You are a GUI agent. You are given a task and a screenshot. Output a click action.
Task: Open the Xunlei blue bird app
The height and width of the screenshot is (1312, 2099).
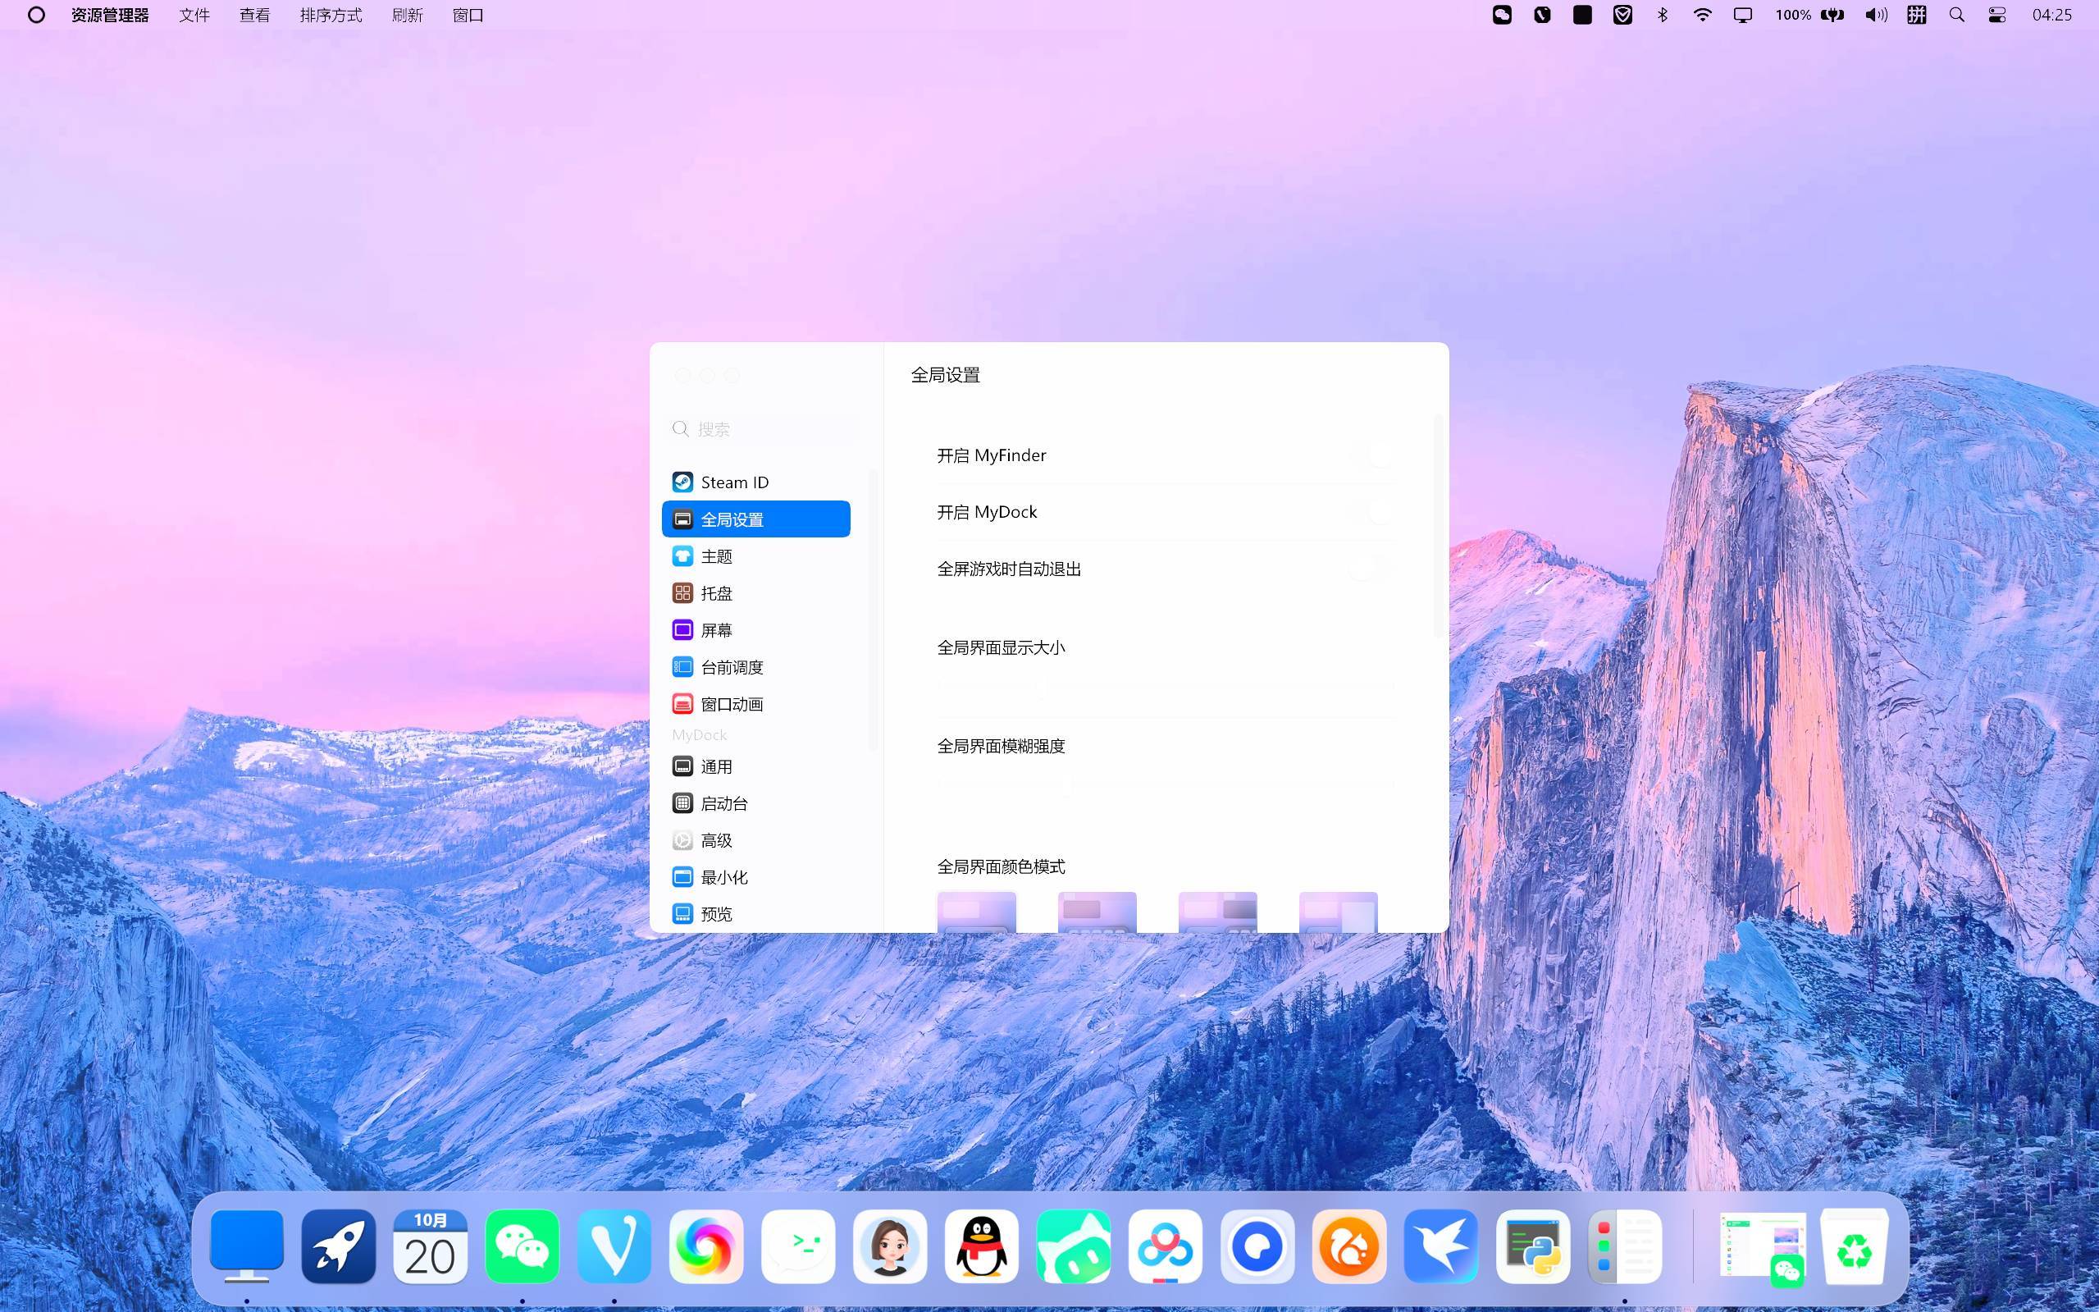pyautogui.click(x=1441, y=1246)
